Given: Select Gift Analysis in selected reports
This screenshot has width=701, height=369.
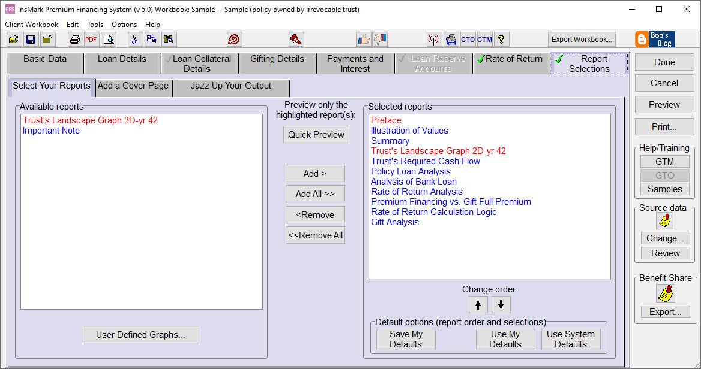Looking at the screenshot, I should coord(395,222).
